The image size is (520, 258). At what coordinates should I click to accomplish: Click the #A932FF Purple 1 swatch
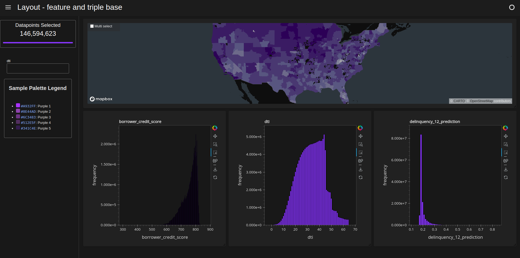[18, 105]
